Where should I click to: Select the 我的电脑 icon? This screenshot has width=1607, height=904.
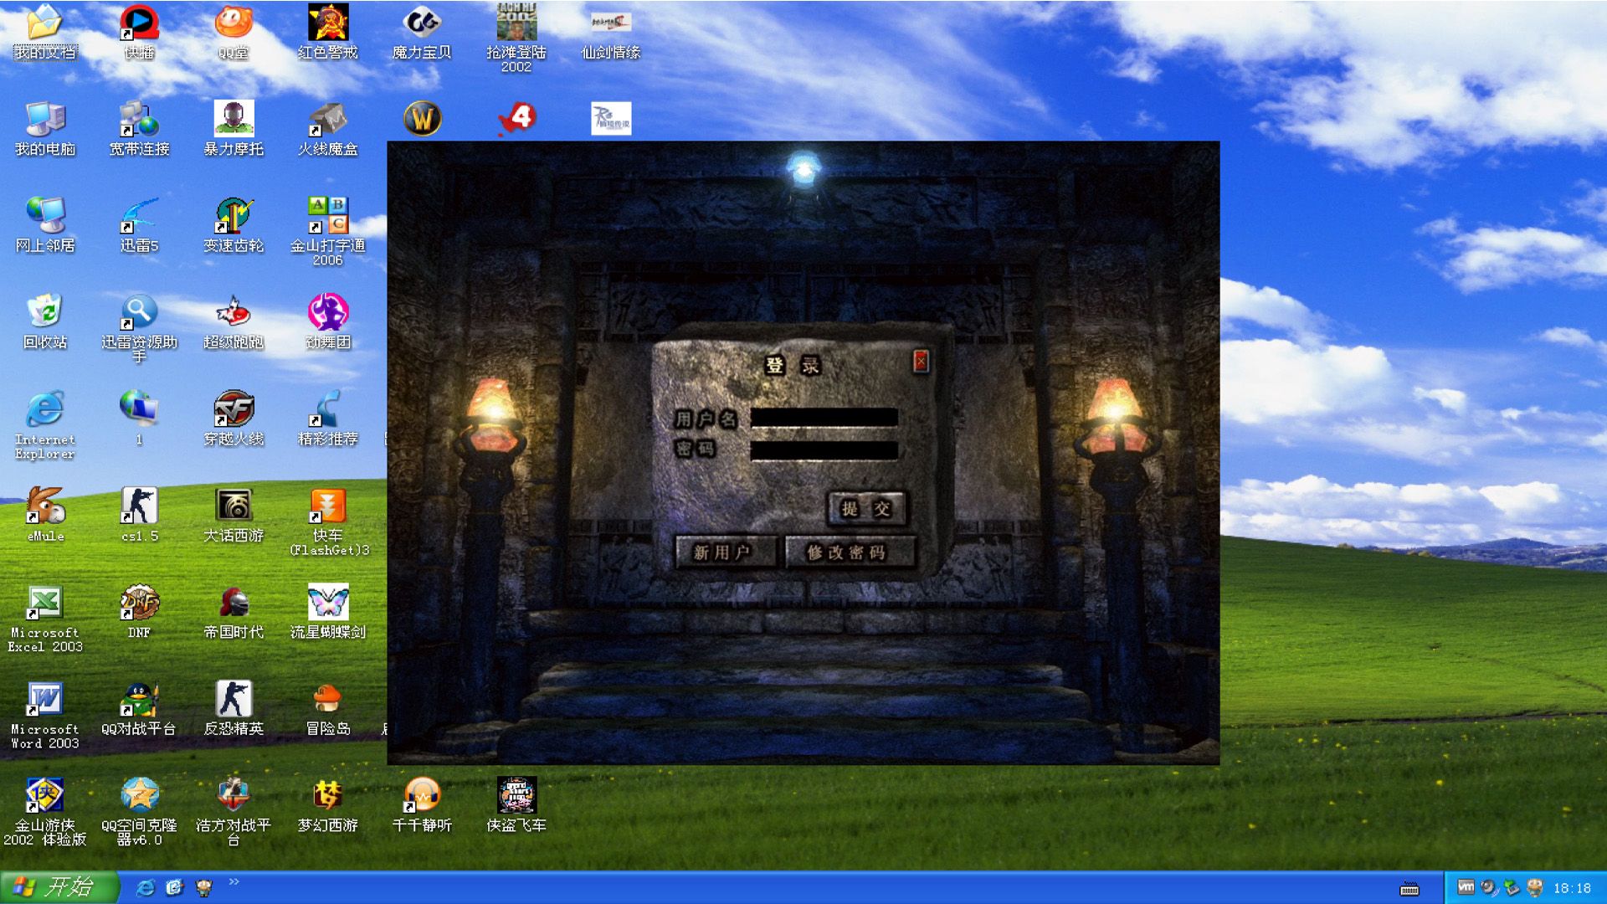(45, 130)
